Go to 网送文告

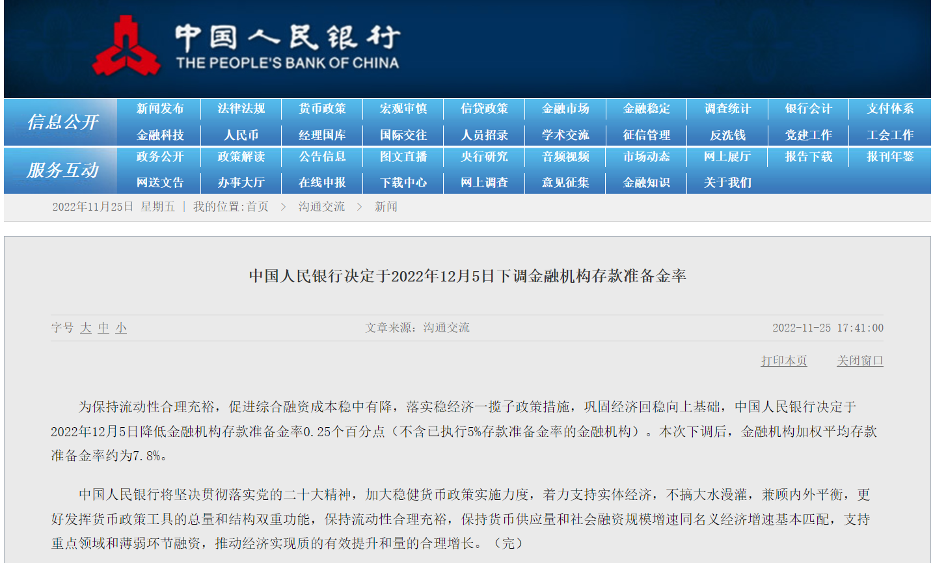(x=160, y=183)
